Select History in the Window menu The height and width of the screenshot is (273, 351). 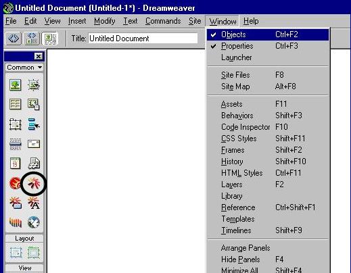268,162
